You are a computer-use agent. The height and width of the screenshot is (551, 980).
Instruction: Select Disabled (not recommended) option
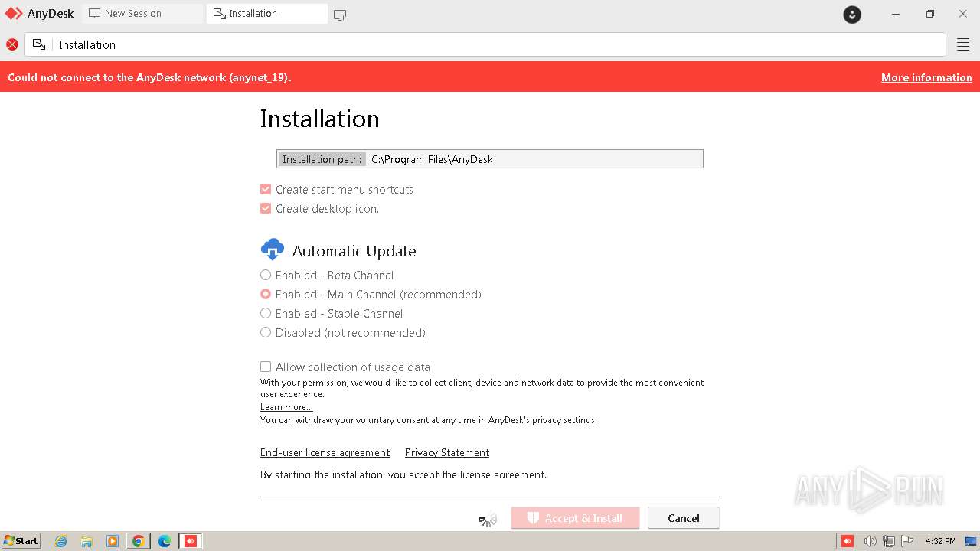pos(266,332)
